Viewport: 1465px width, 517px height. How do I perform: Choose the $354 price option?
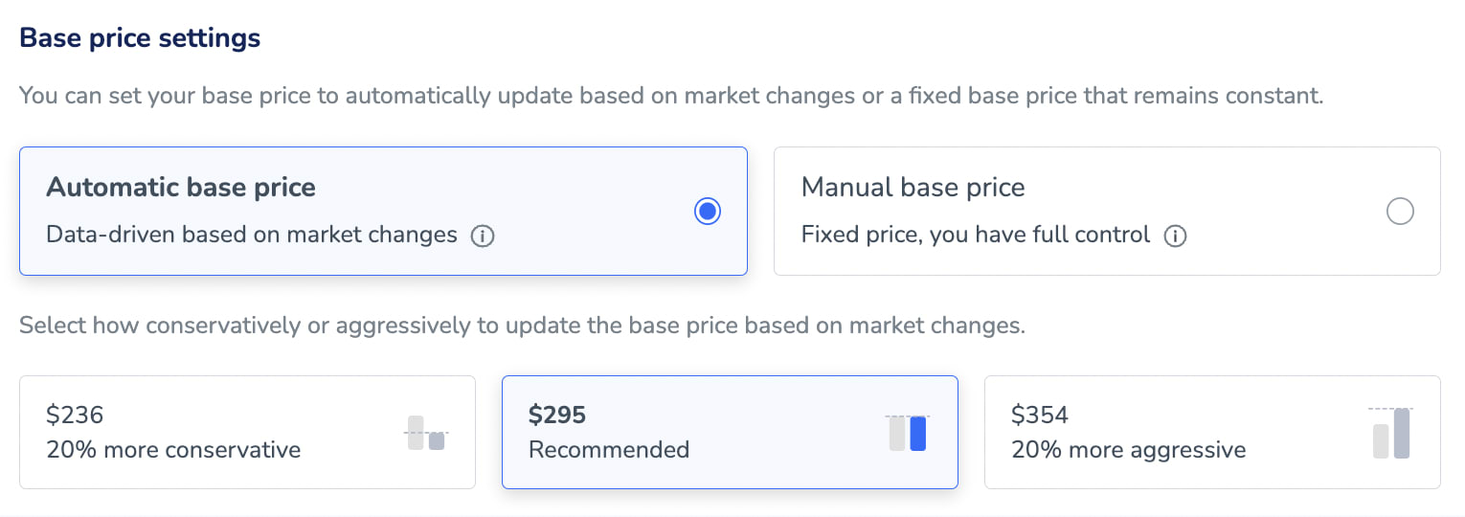coord(1040,415)
